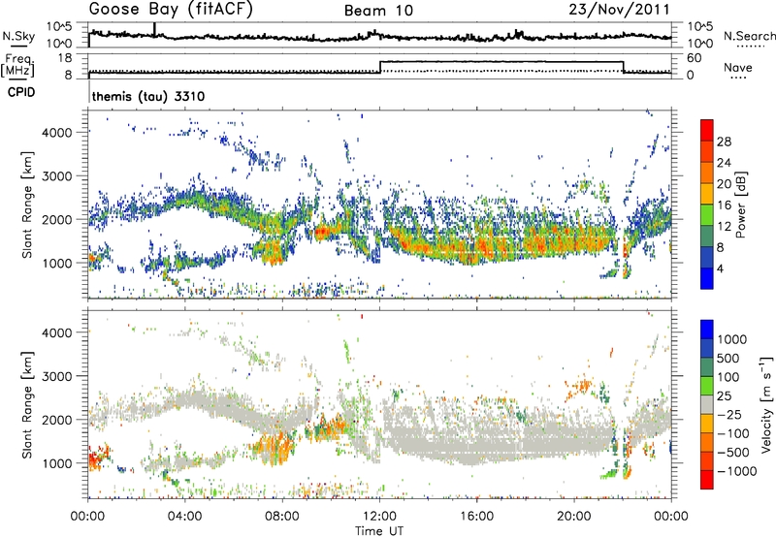The height and width of the screenshot is (537, 776).
Task: Click the '04:00' time tick label
Action: click(184, 517)
